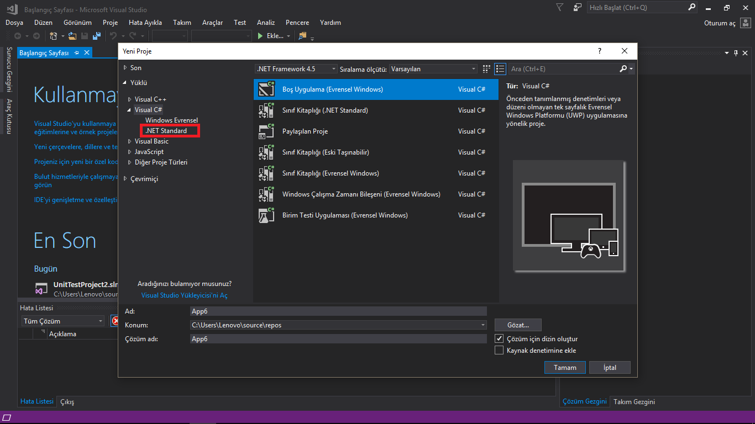The height and width of the screenshot is (424, 755).
Task: Enable the Kaynak denetimine ekle checkbox
Action: [x=499, y=350]
